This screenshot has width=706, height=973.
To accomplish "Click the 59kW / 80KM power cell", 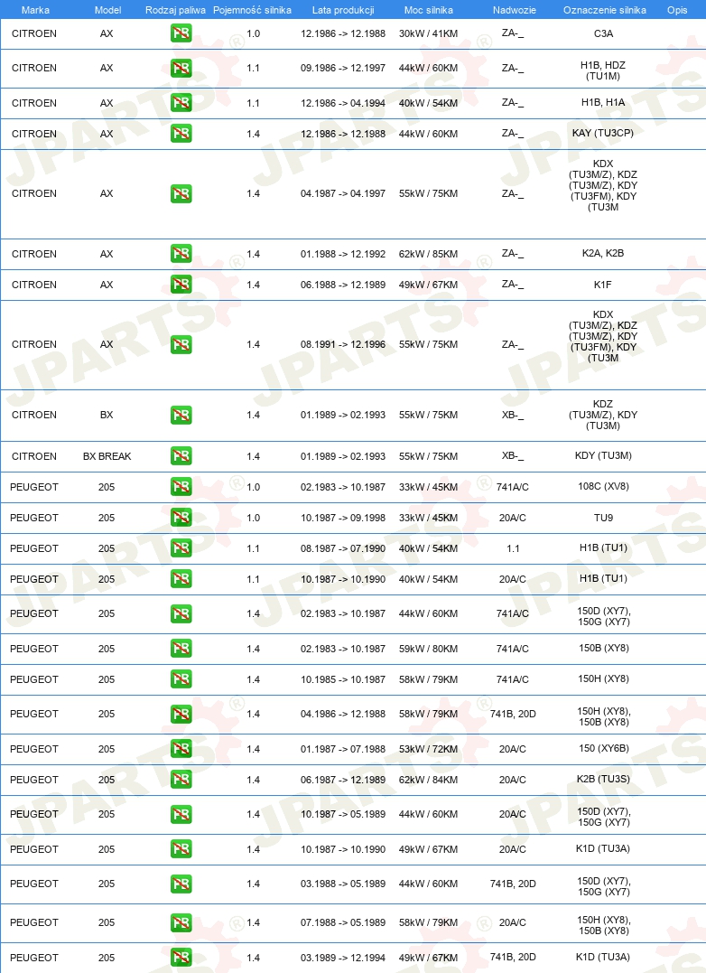I will (x=428, y=649).
